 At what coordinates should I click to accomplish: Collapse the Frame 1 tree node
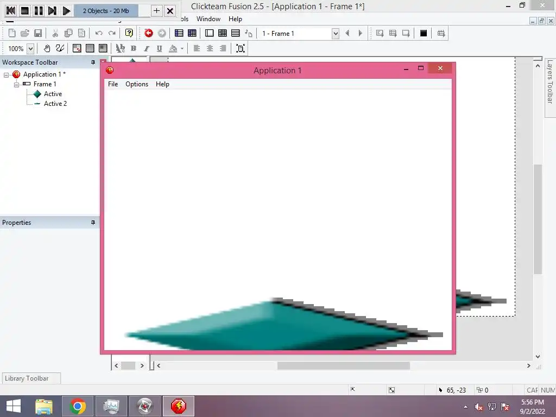tap(16, 84)
